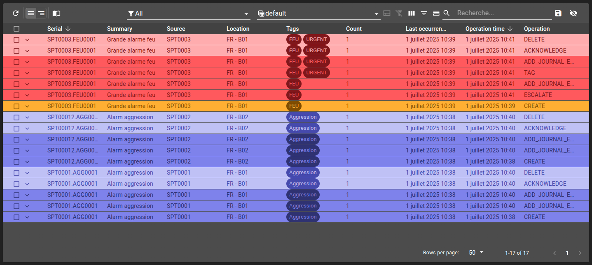Click 'FR - B02' in the SPT0002 ACKNOWLEDGE row
The height and width of the screenshot is (265, 592).
click(237, 128)
